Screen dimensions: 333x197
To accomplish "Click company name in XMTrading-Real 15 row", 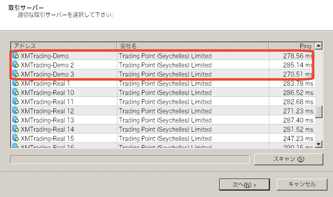I will pos(165,139).
